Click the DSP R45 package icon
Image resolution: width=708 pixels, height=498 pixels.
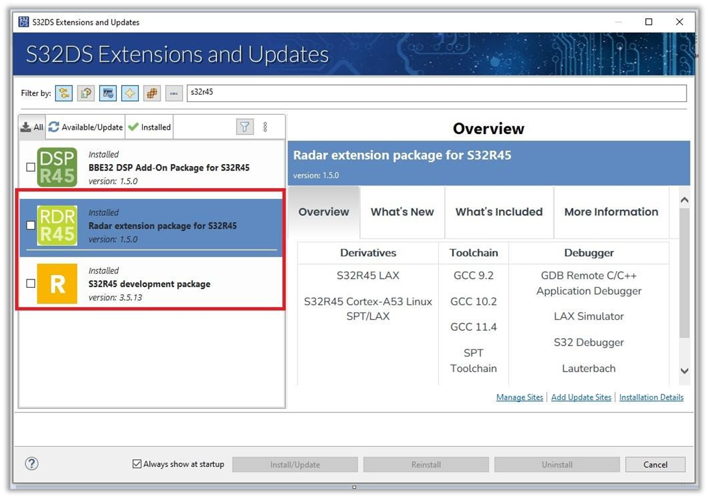coord(56,167)
